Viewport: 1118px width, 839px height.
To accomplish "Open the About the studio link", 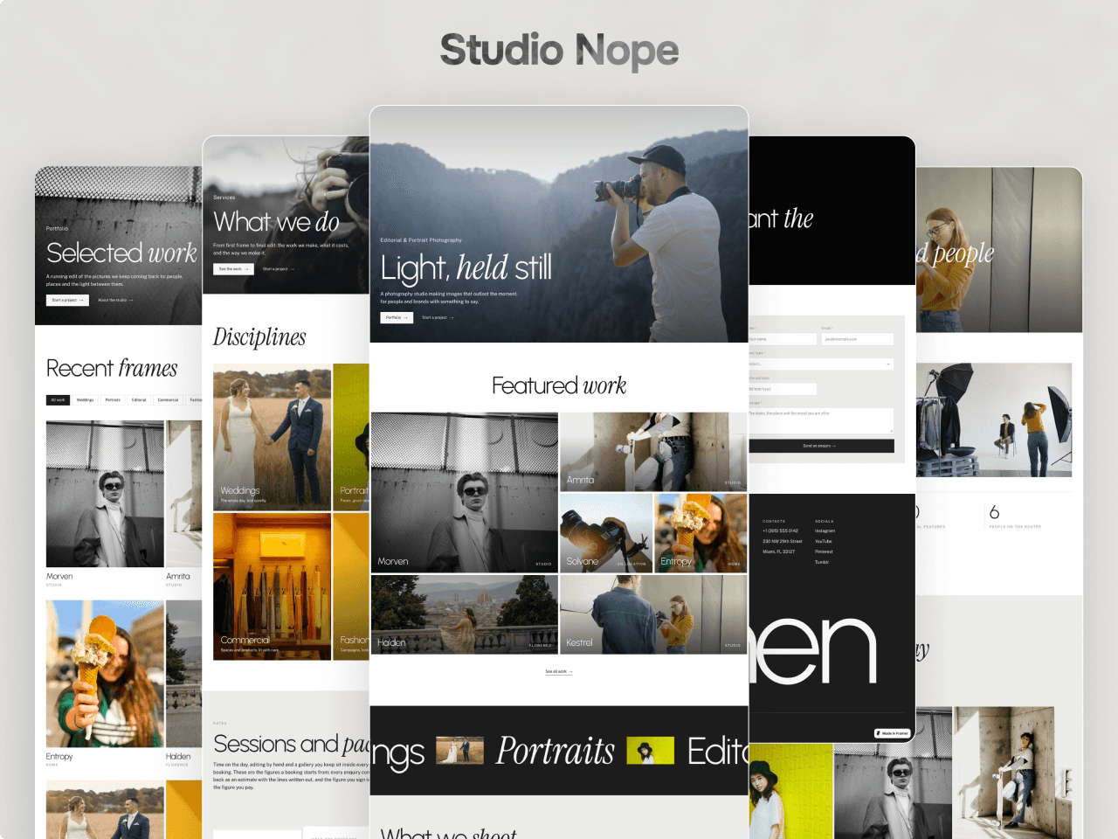I will tap(115, 300).
